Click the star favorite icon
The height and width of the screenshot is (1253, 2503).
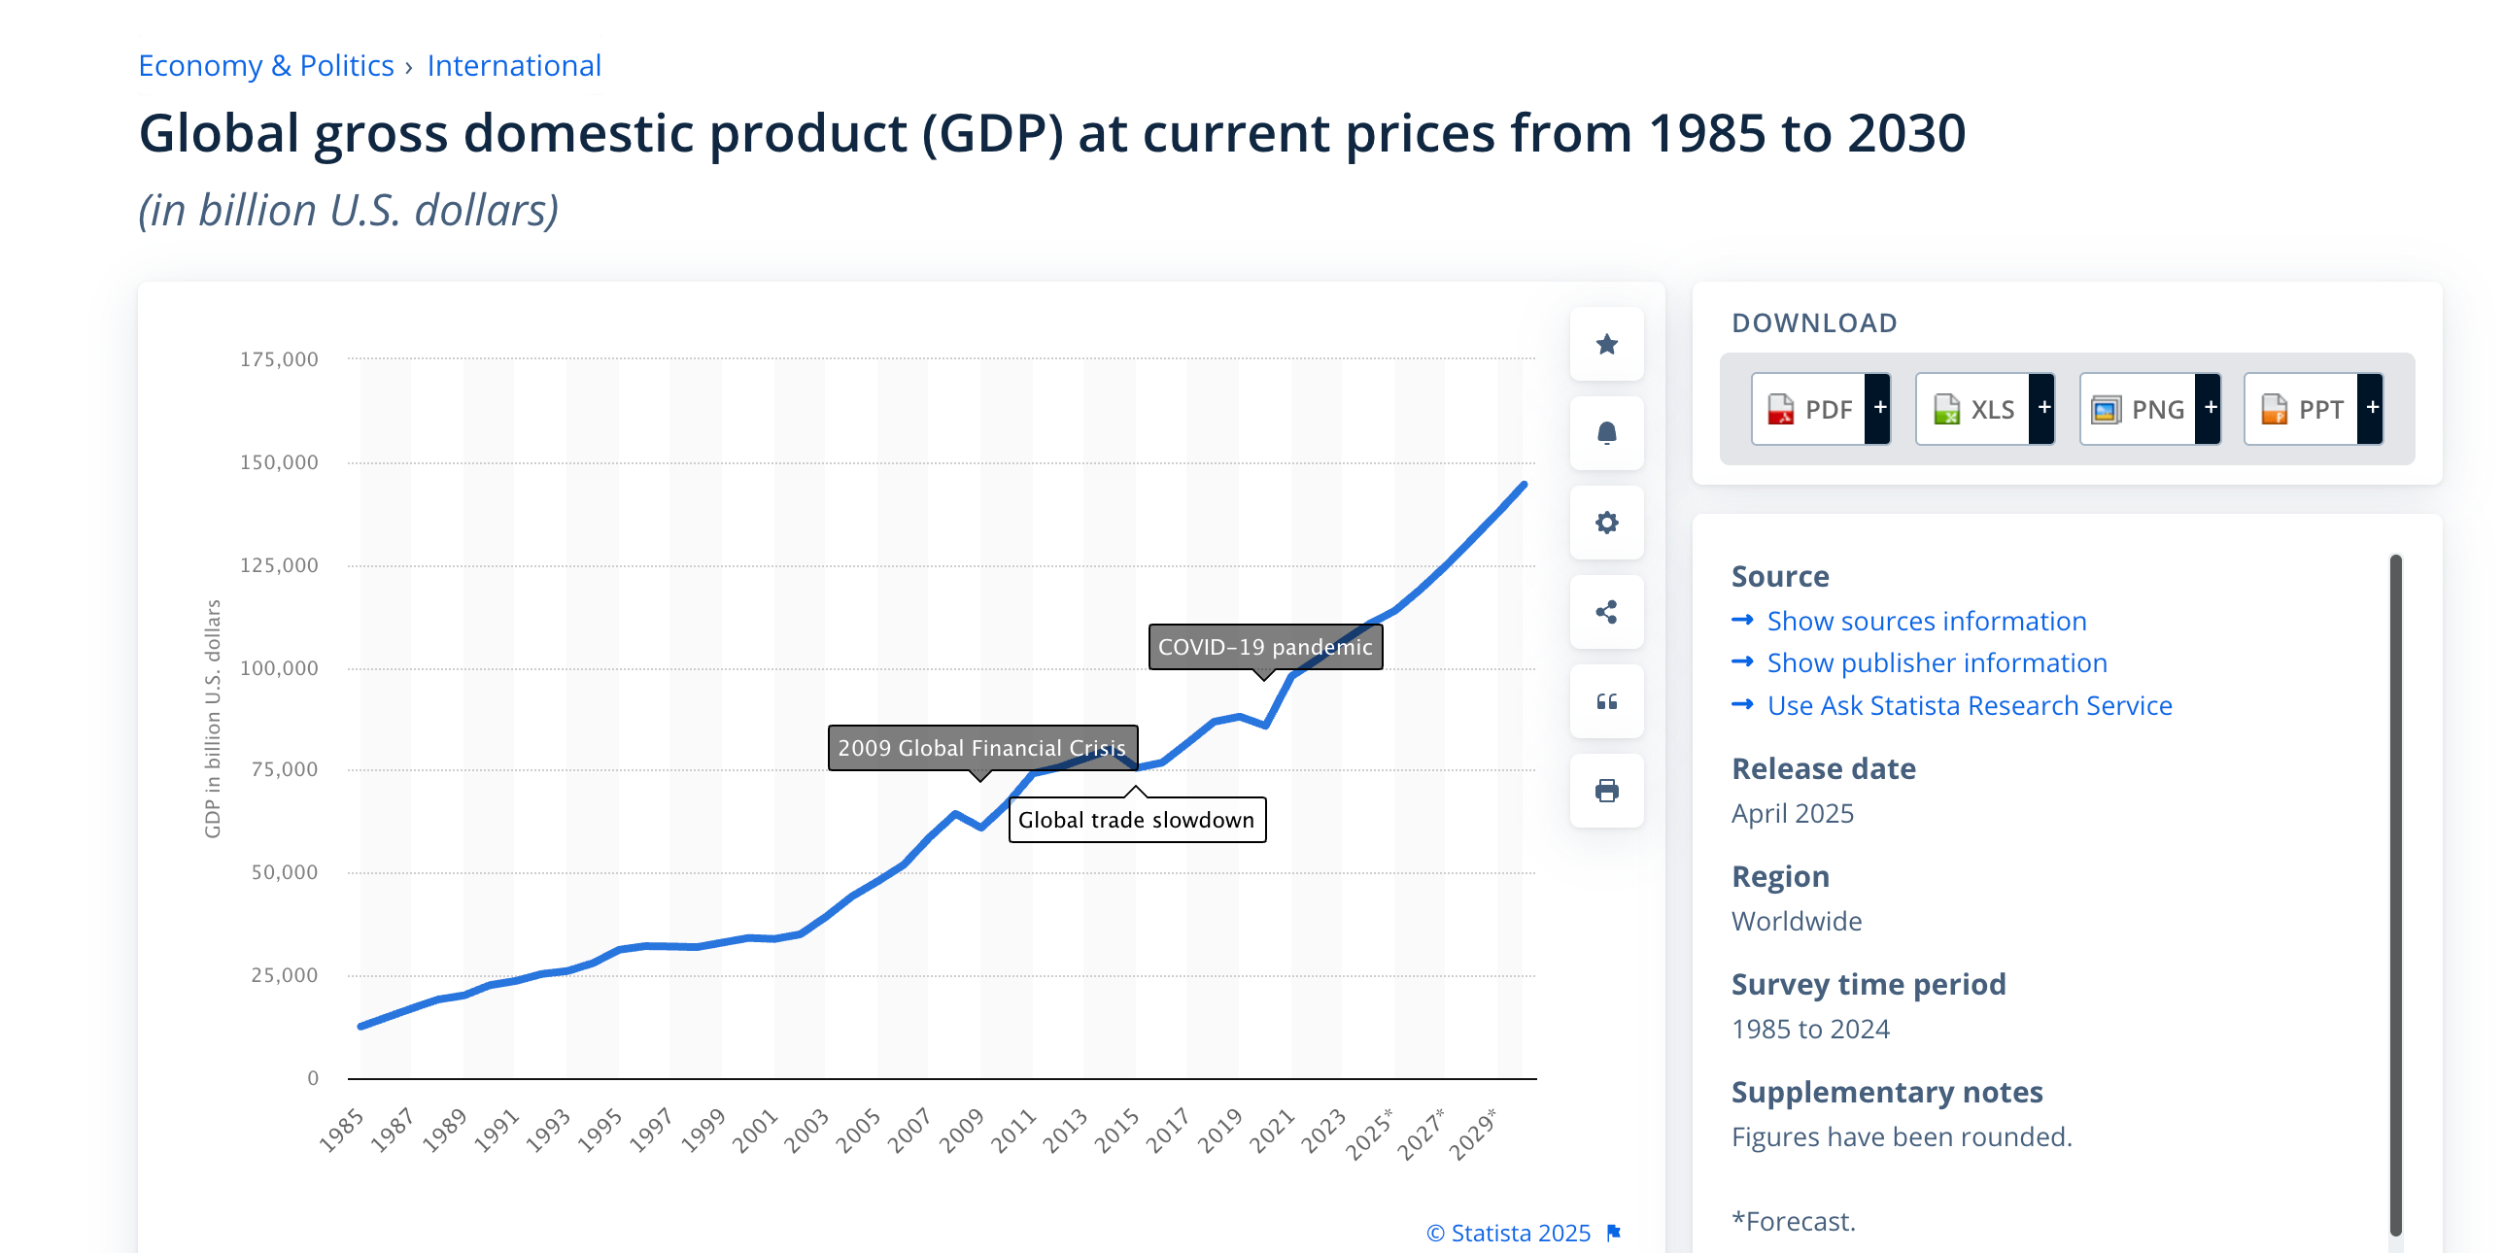[1606, 344]
